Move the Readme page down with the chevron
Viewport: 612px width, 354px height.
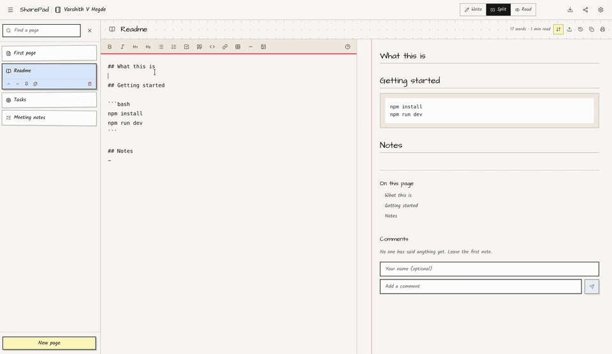click(x=18, y=84)
